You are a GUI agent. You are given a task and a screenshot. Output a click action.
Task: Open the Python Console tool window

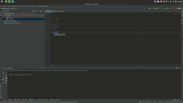(x=55, y=100)
